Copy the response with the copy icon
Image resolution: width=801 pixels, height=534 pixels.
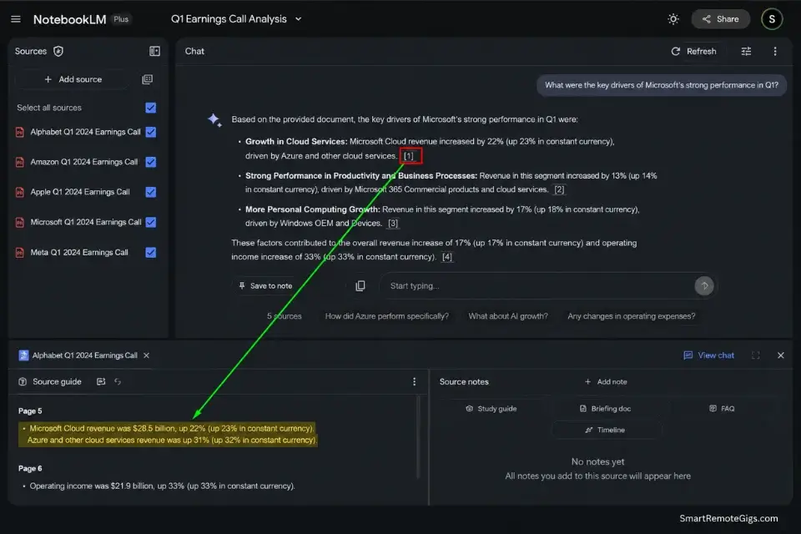tap(360, 286)
